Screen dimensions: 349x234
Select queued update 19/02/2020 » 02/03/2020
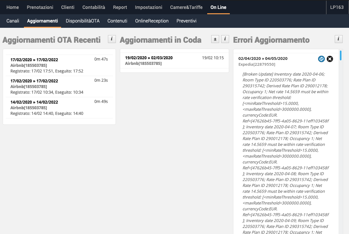(x=175, y=61)
